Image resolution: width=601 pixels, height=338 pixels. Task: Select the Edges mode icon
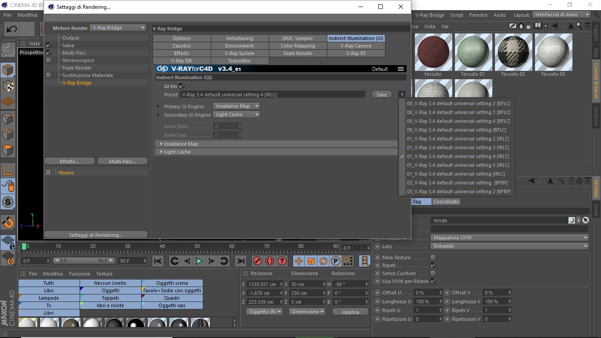(x=8, y=134)
